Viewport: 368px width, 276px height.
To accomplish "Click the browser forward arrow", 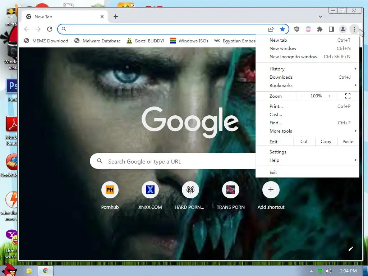I will [38, 29].
